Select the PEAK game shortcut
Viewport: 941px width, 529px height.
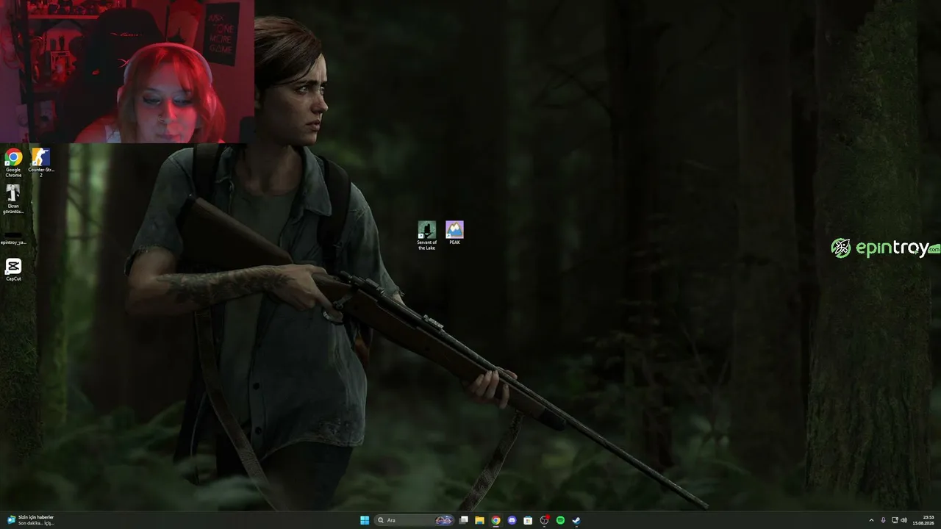coord(454,233)
